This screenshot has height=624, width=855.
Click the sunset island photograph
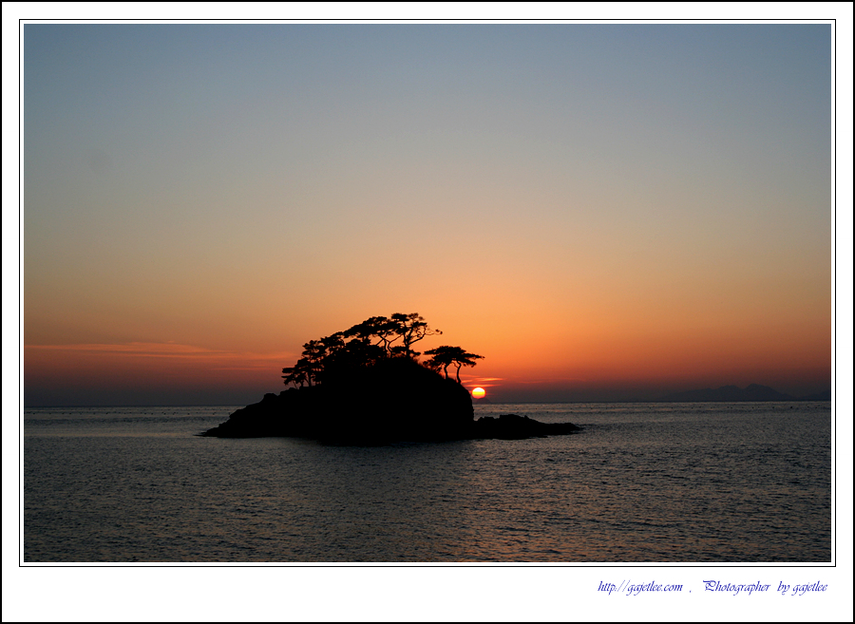coord(427,293)
